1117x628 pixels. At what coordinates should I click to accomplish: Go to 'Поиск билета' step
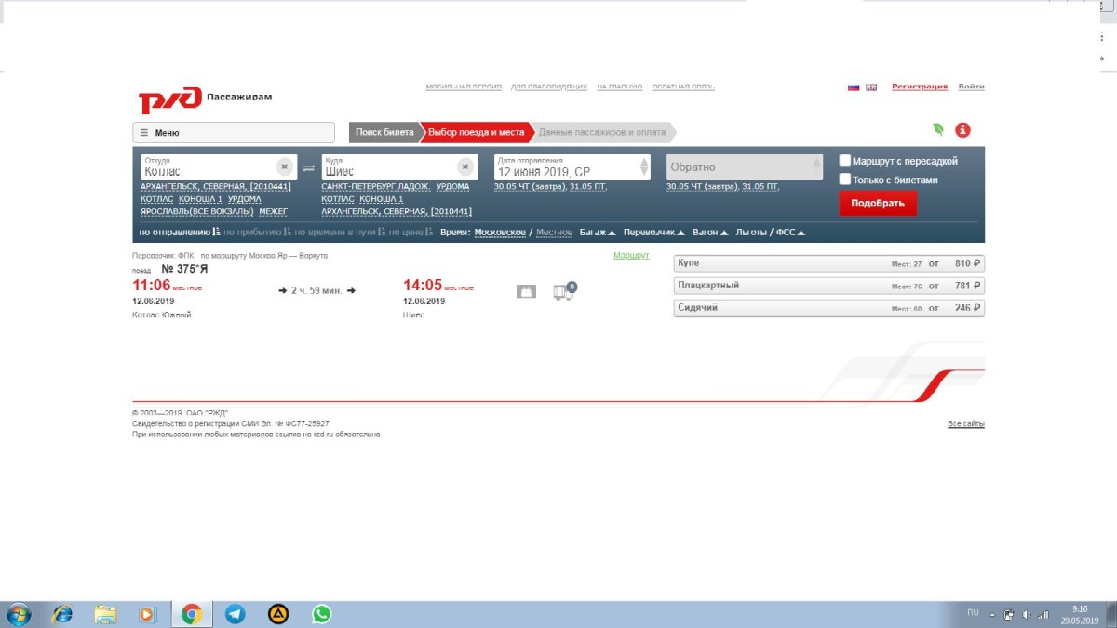click(x=384, y=133)
